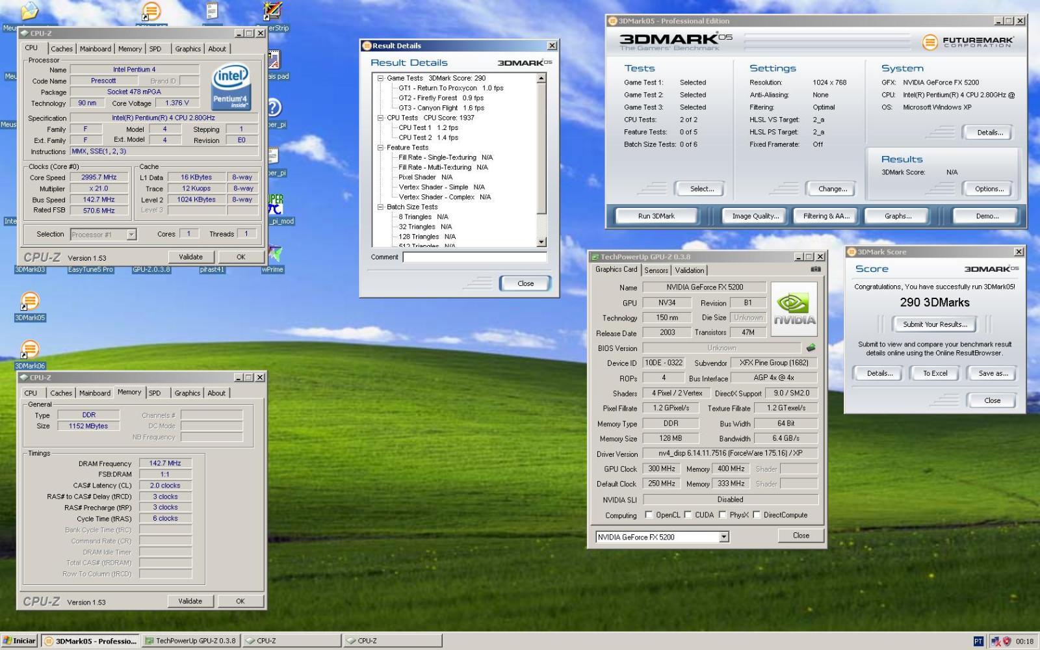Click Details button in System section
The width and height of the screenshot is (1040, 650).
point(989,133)
